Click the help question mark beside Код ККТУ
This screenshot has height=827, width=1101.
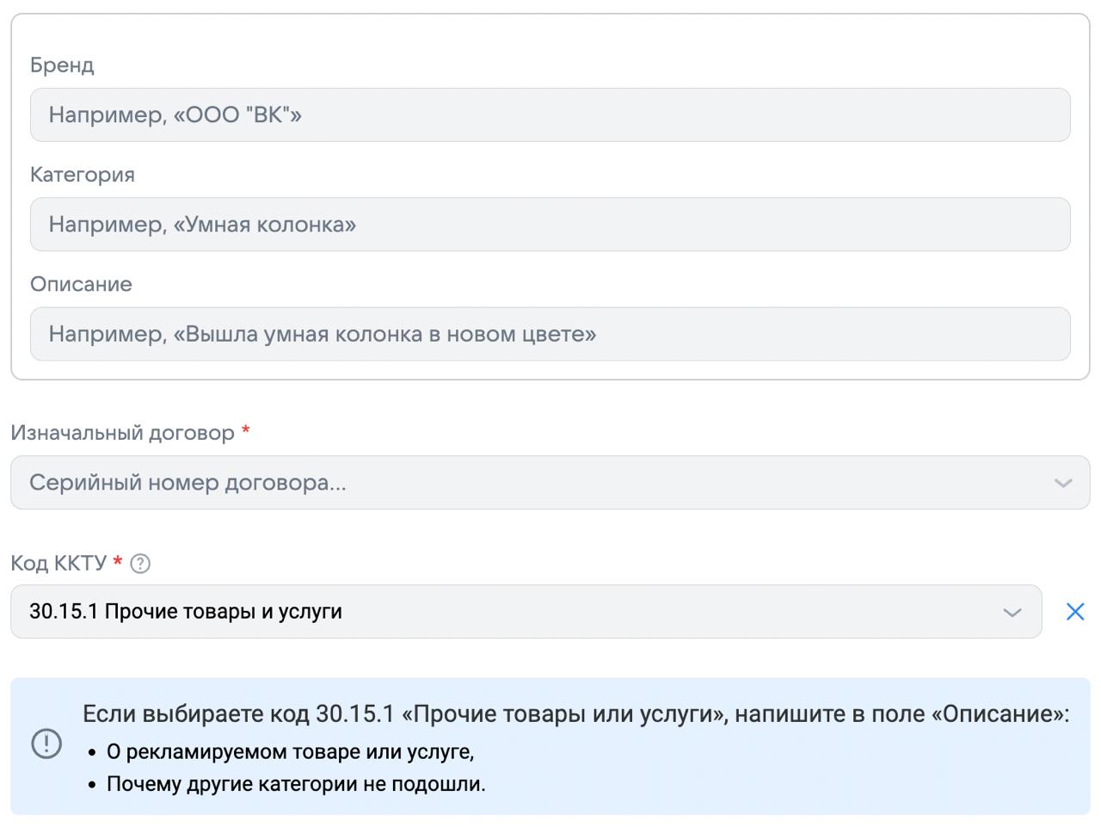click(140, 564)
